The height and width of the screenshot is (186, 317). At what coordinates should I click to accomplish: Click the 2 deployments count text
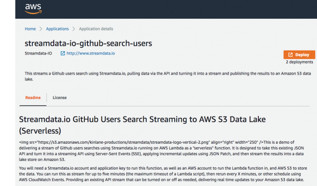(299, 62)
